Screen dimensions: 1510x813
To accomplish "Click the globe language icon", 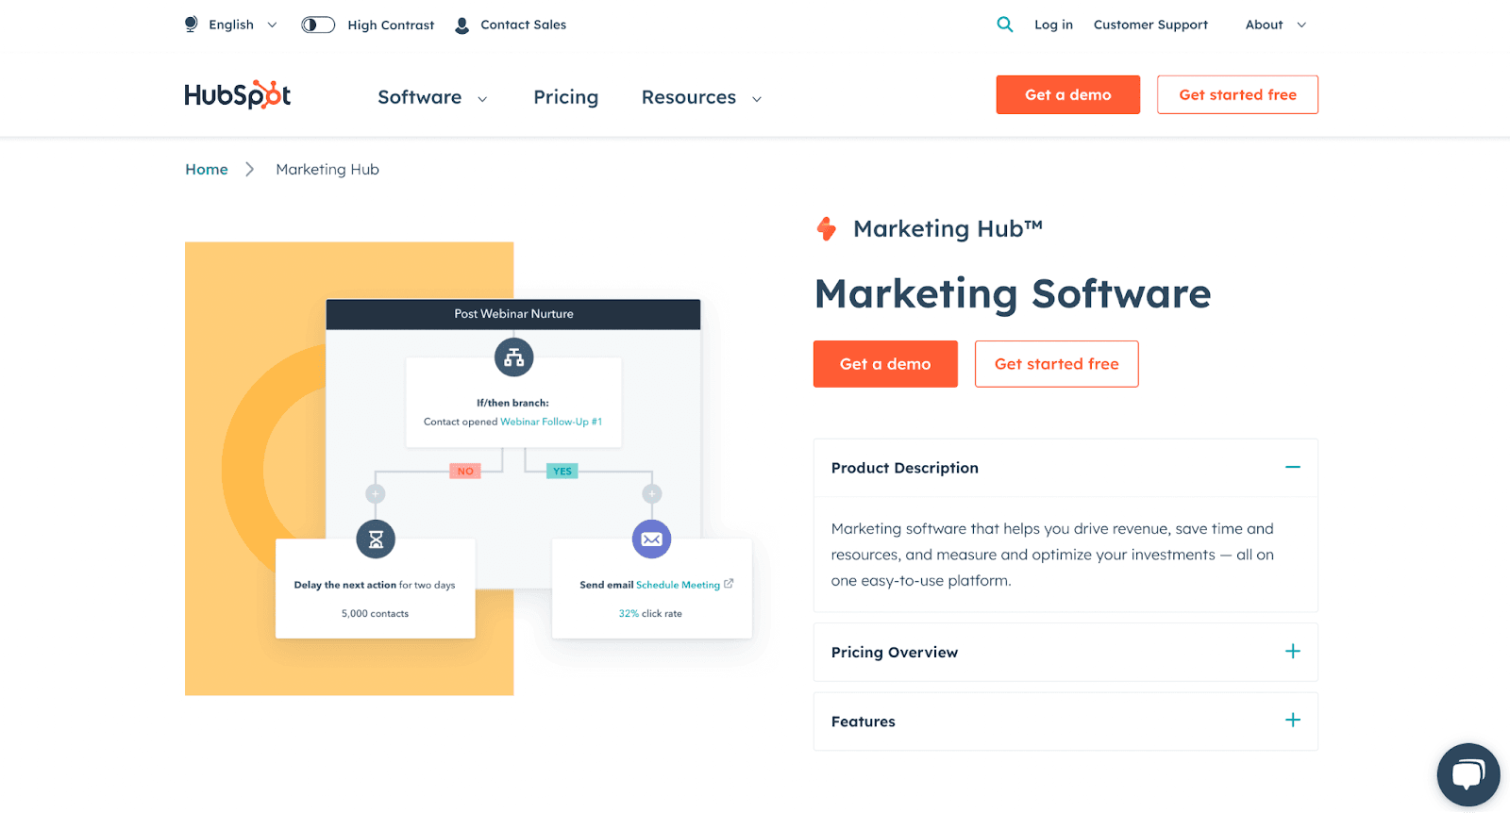I will [192, 25].
